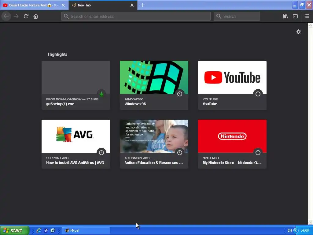Click the EN language indicator
Screen dimensions: 313x235
[290, 230]
